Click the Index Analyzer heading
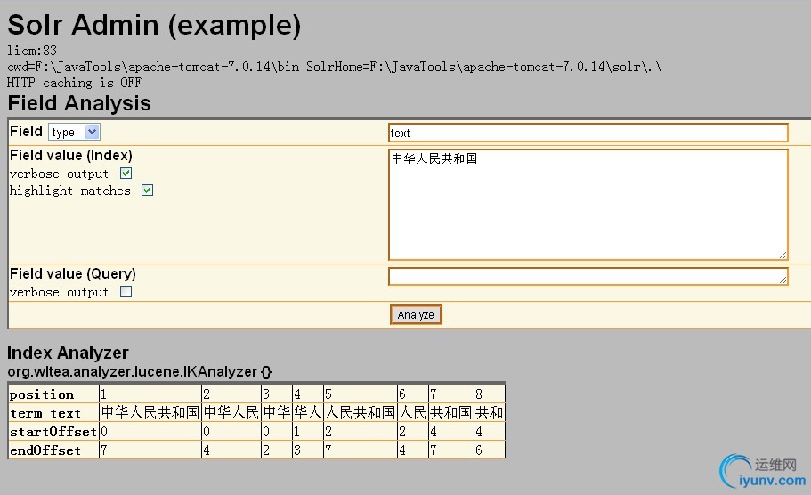Viewport: 811px width, 495px height. click(x=68, y=353)
